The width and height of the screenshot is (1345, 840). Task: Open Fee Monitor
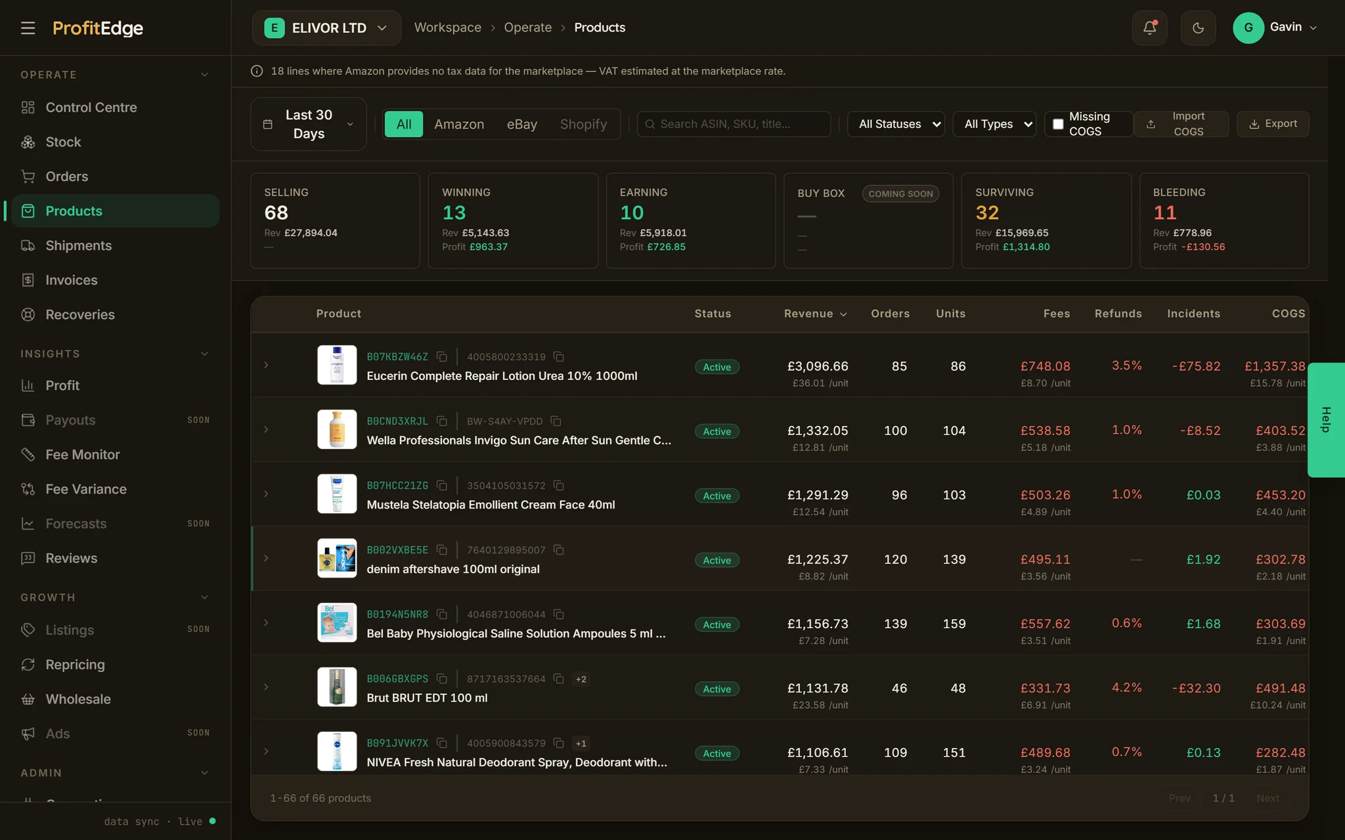tap(115, 454)
